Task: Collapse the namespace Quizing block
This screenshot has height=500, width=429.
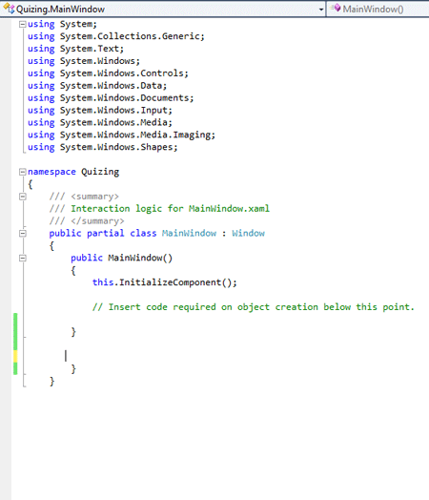Action: coord(22,172)
